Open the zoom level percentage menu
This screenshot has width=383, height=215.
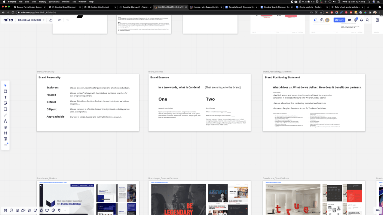tap(377, 210)
